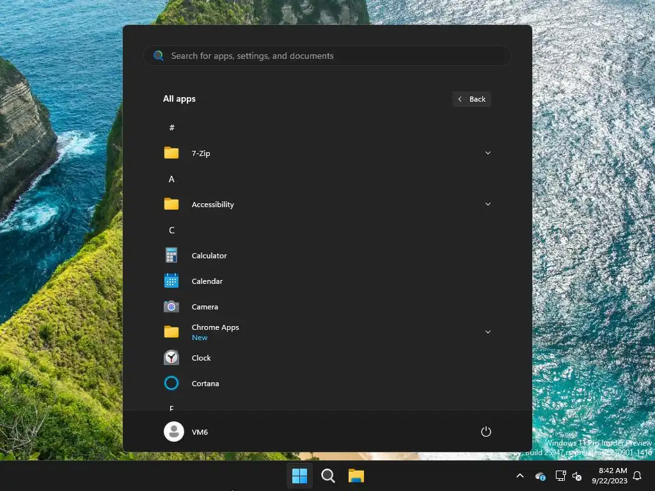Click the muted volume tray icon

[x=577, y=476]
